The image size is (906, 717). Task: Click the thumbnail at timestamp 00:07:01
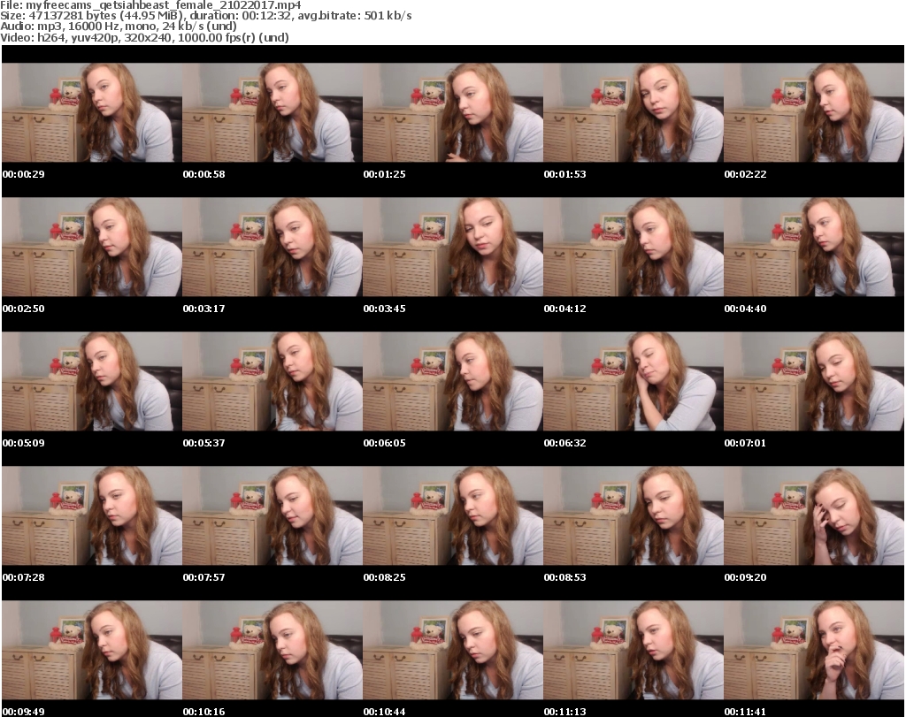click(x=814, y=382)
